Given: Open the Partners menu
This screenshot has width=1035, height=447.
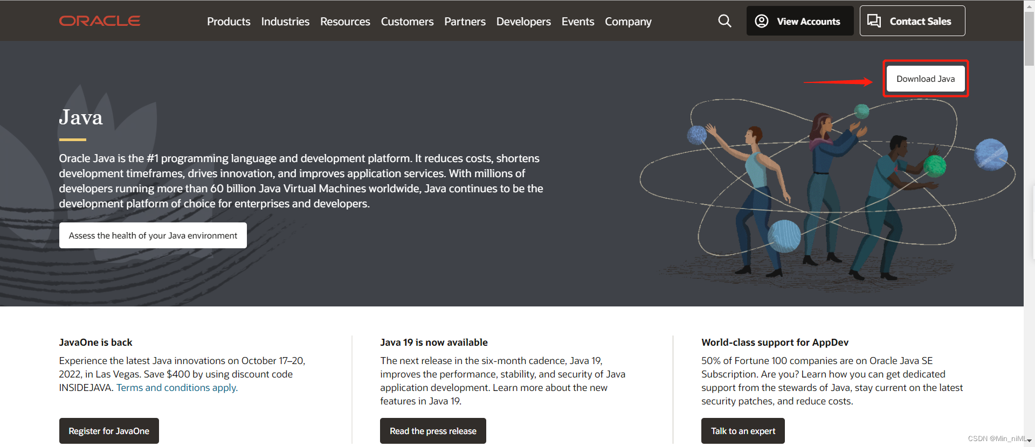Looking at the screenshot, I should [x=465, y=22].
